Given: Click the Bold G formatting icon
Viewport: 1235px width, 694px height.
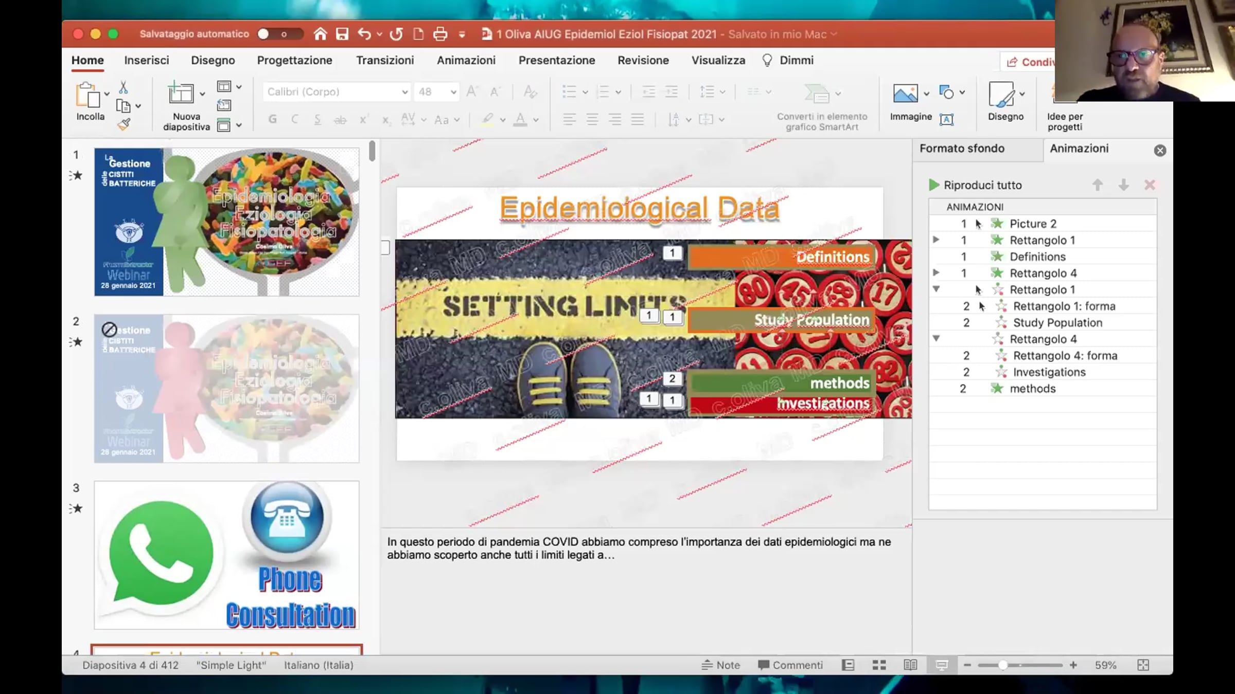Looking at the screenshot, I should point(273,119).
